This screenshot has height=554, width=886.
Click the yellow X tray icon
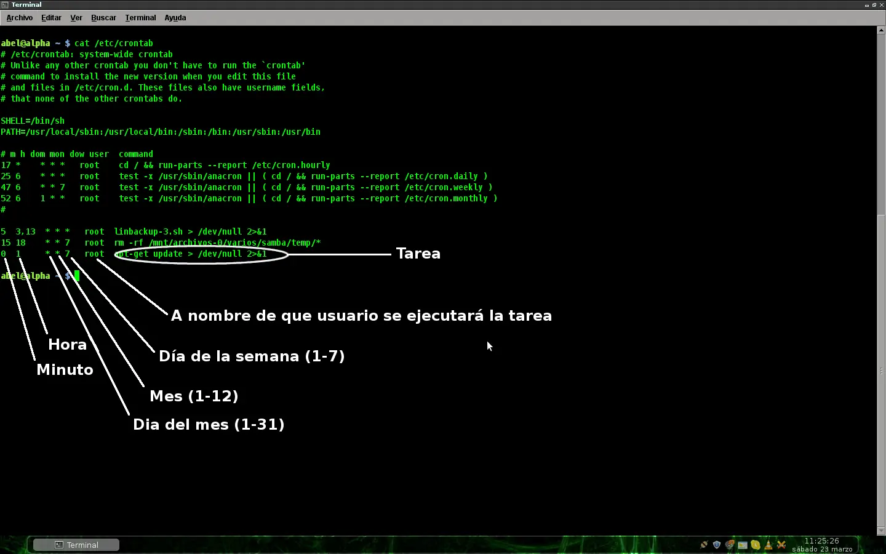pyautogui.click(x=781, y=545)
